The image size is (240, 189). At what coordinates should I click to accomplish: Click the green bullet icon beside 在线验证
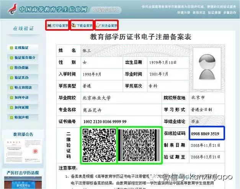[x=11, y=48]
